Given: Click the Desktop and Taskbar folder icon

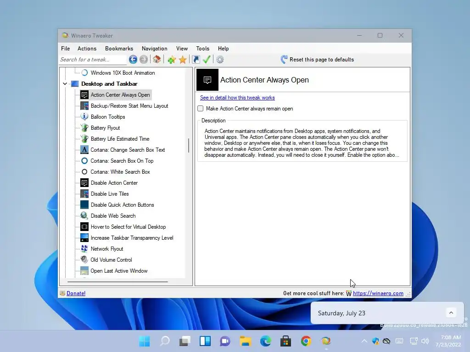Looking at the screenshot, I should (75, 84).
